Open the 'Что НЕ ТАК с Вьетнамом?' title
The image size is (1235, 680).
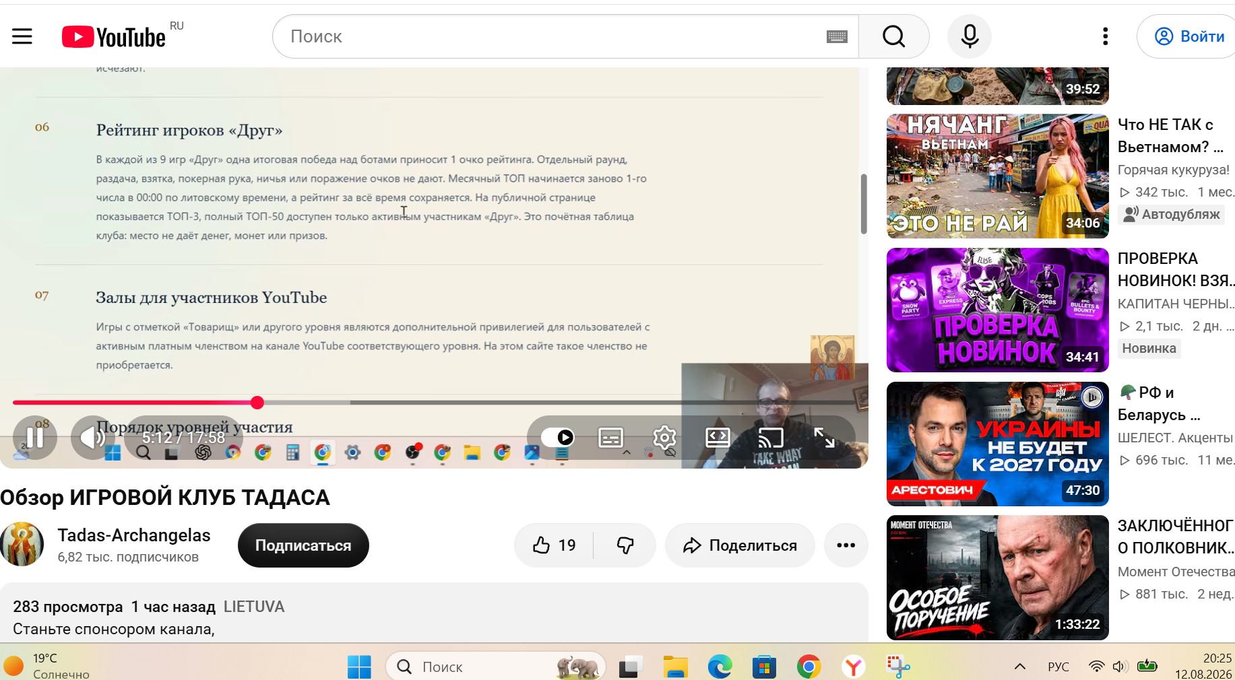coord(1171,135)
